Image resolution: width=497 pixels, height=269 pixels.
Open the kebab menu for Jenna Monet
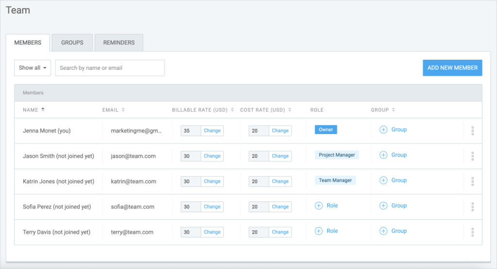pos(472,131)
